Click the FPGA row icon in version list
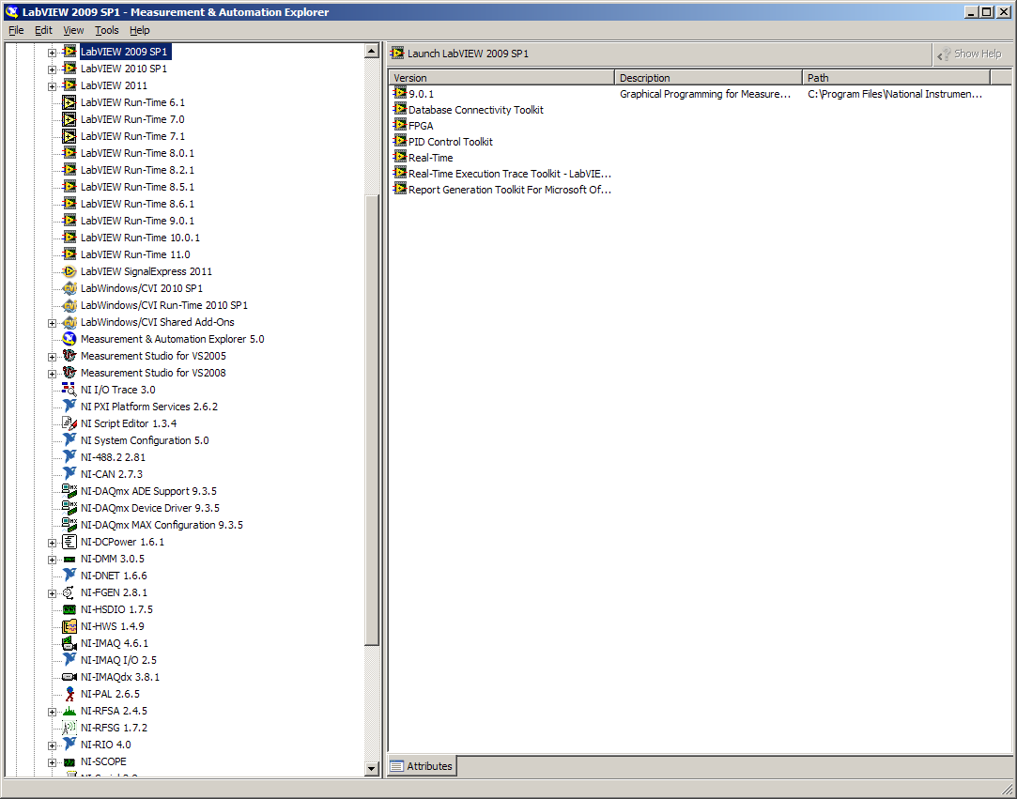Image resolution: width=1017 pixels, height=799 pixels. coord(400,125)
